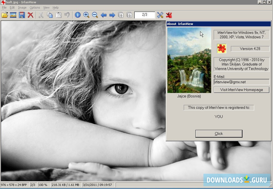
Task: Click the IrfanView logo in About dialog
Action: click(222, 49)
